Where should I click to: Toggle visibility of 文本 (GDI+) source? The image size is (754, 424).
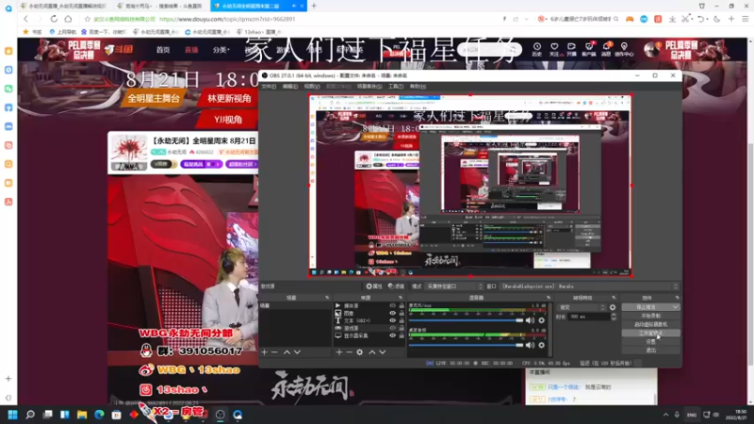392,320
